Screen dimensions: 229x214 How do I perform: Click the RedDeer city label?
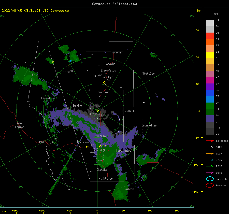pyautogui.click(x=108, y=77)
